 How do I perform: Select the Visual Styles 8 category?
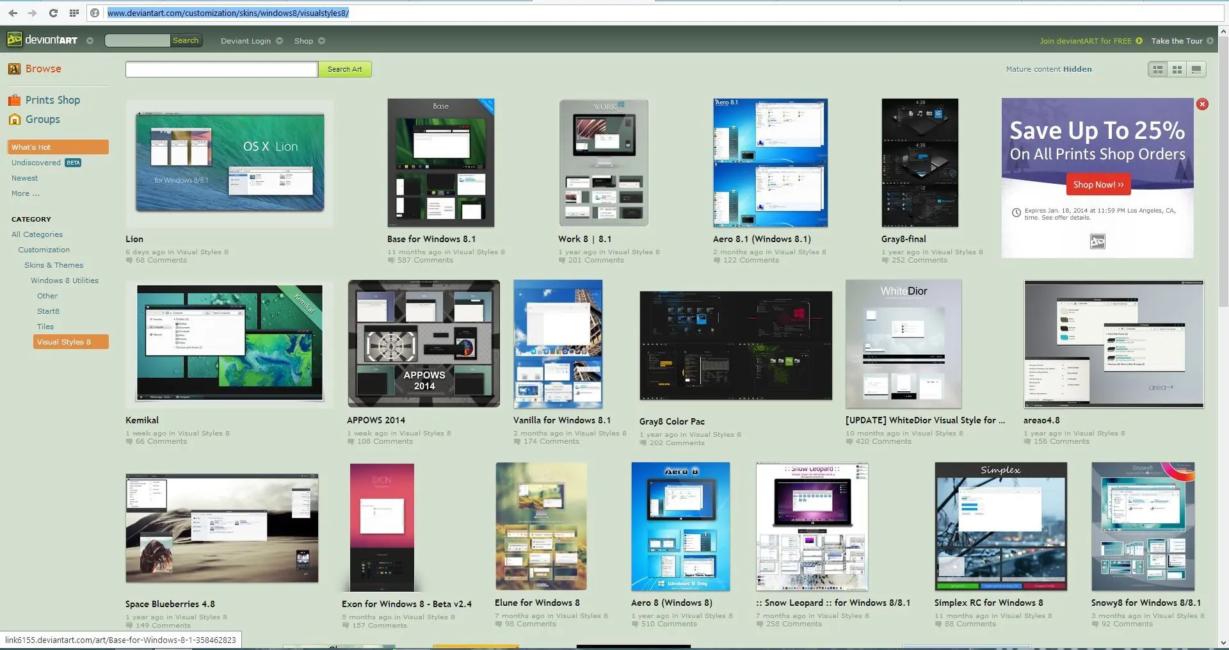click(x=71, y=342)
